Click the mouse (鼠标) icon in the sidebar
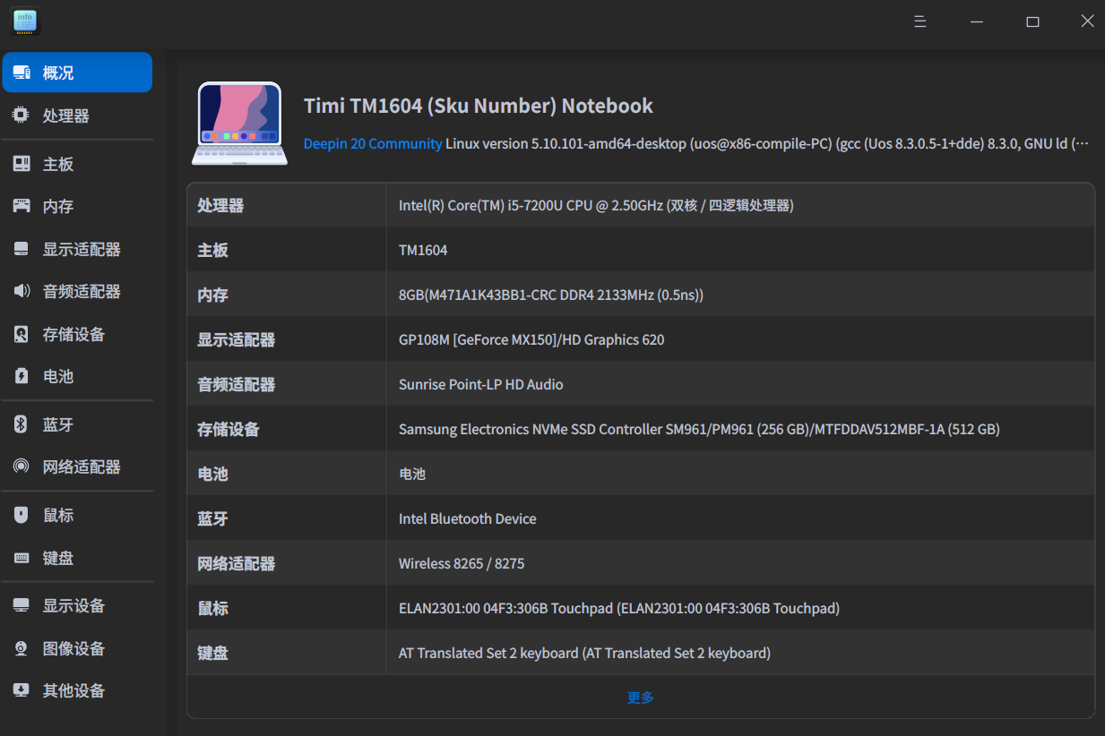1105x736 pixels. point(22,515)
